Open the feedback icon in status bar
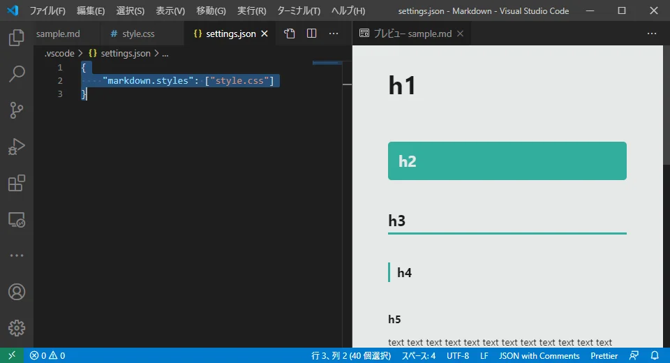Viewport: 670px width, 363px height. [634, 355]
